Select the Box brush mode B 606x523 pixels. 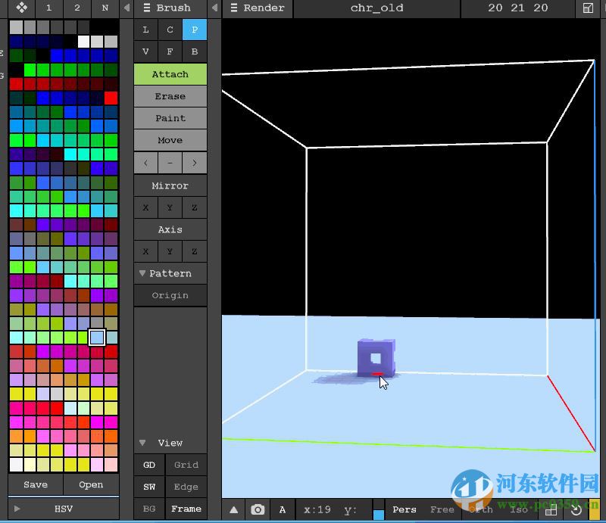194,51
